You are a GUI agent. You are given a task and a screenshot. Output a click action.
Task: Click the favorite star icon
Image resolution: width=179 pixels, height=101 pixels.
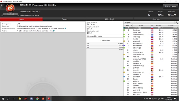(x=2, y=5)
